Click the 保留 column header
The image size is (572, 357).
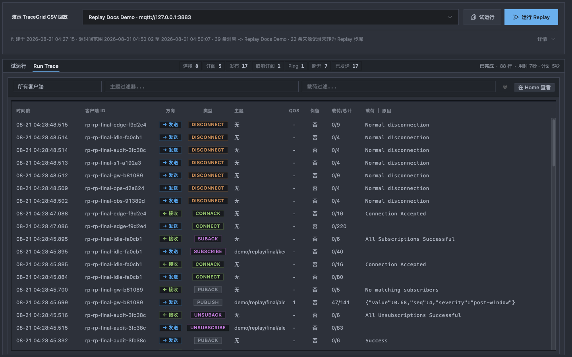[x=315, y=111]
